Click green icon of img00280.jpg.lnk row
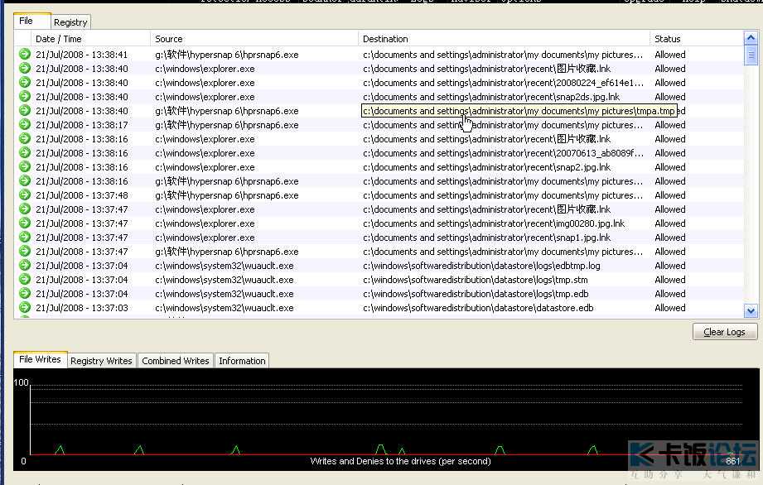Viewport: 763px width, 485px height. point(25,223)
